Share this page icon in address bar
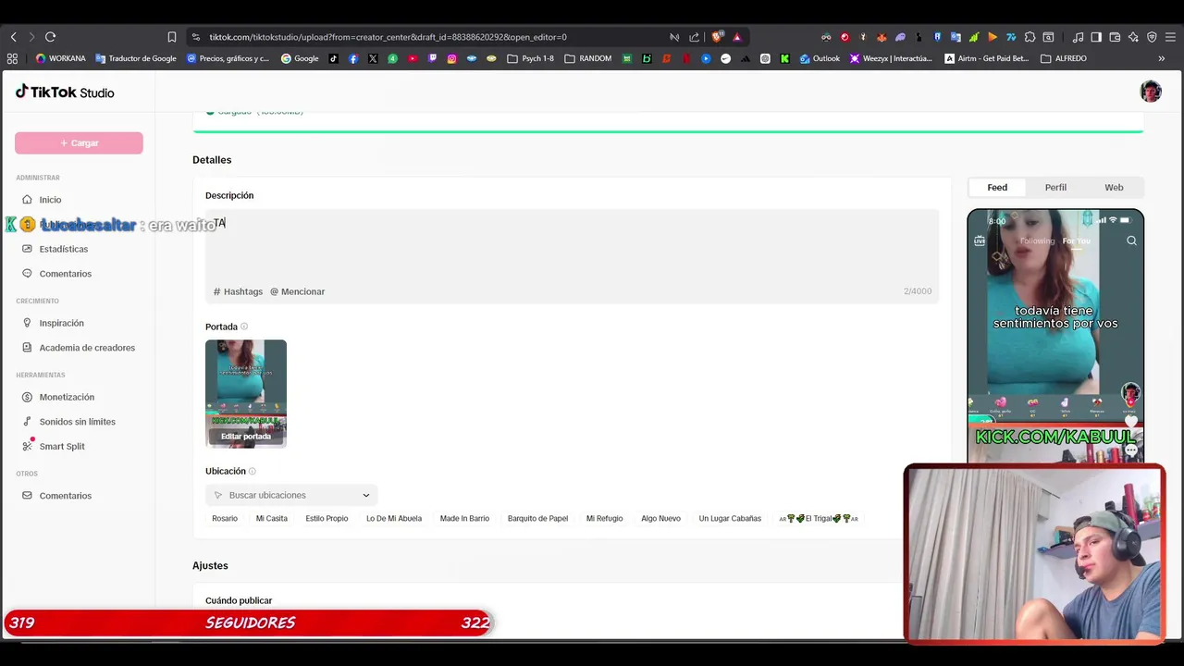Viewport: 1184px width, 666px height. (695, 37)
